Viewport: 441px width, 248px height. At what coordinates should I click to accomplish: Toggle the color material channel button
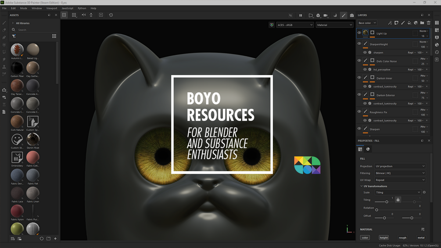pyautogui.click(x=365, y=237)
